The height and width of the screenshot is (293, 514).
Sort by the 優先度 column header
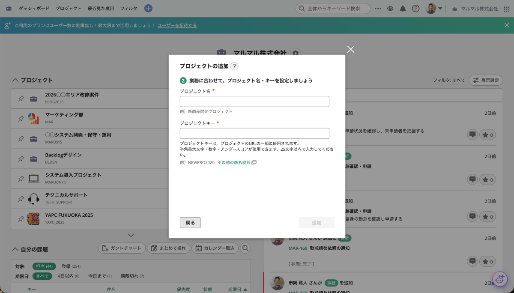(183, 290)
